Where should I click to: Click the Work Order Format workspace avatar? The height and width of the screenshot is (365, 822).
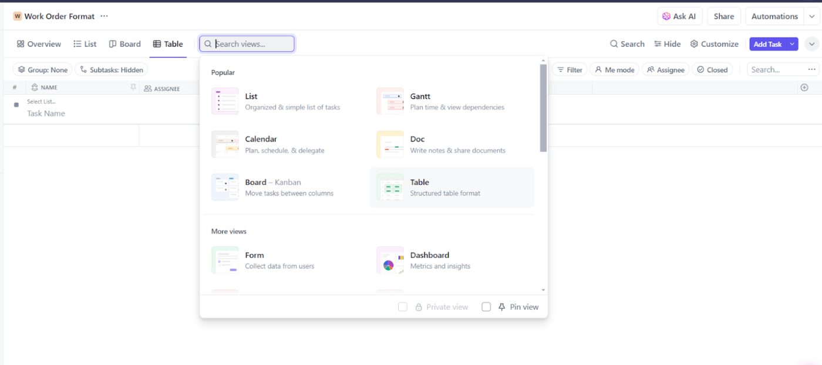pos(17,16)
